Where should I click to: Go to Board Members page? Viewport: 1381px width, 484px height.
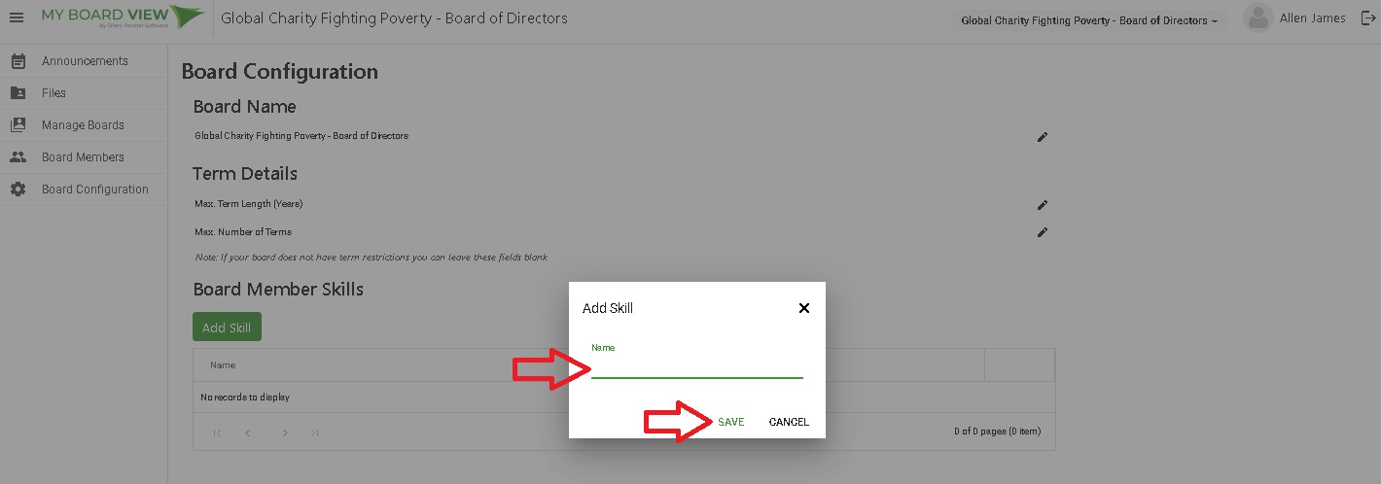pyautogui.click(x=83, y=157)
